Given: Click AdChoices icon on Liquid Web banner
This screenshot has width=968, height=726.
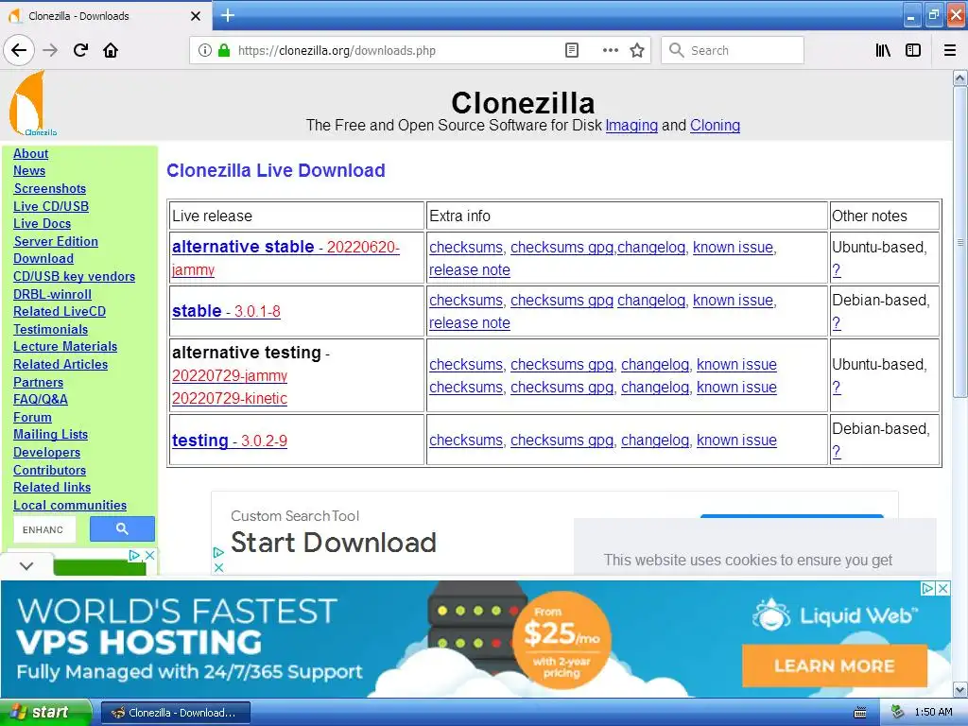Looking at the screenshot, I should pyautogui.click(x=927, y=588).
